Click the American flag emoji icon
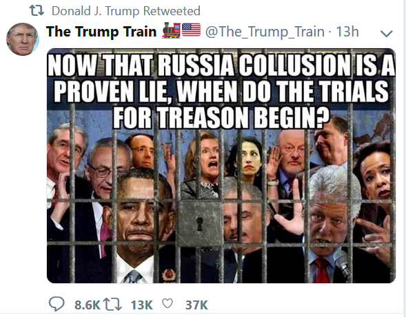Screen dimensions: 406x317 pos(192,30)
